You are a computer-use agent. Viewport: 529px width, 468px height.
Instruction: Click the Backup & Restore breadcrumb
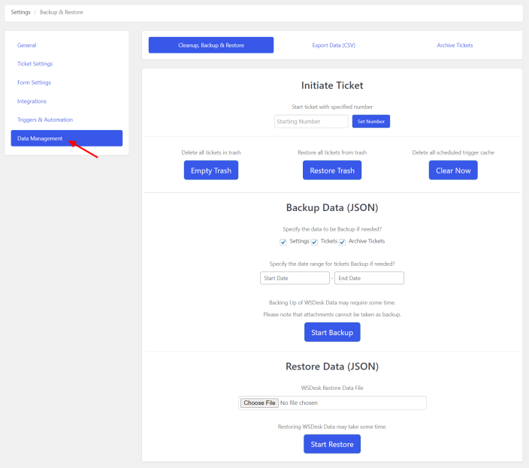point(62,12)
